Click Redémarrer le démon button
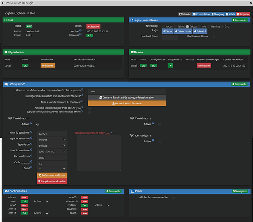Image resolution: width=253 pixels, height=222 pixels. (x=52, y=175)
